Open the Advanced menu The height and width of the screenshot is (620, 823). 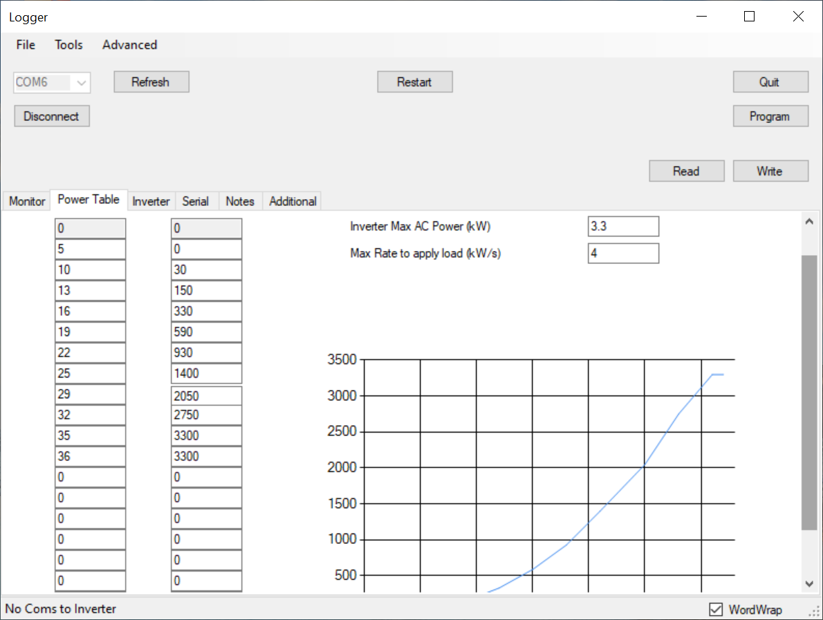coord(129,45)
